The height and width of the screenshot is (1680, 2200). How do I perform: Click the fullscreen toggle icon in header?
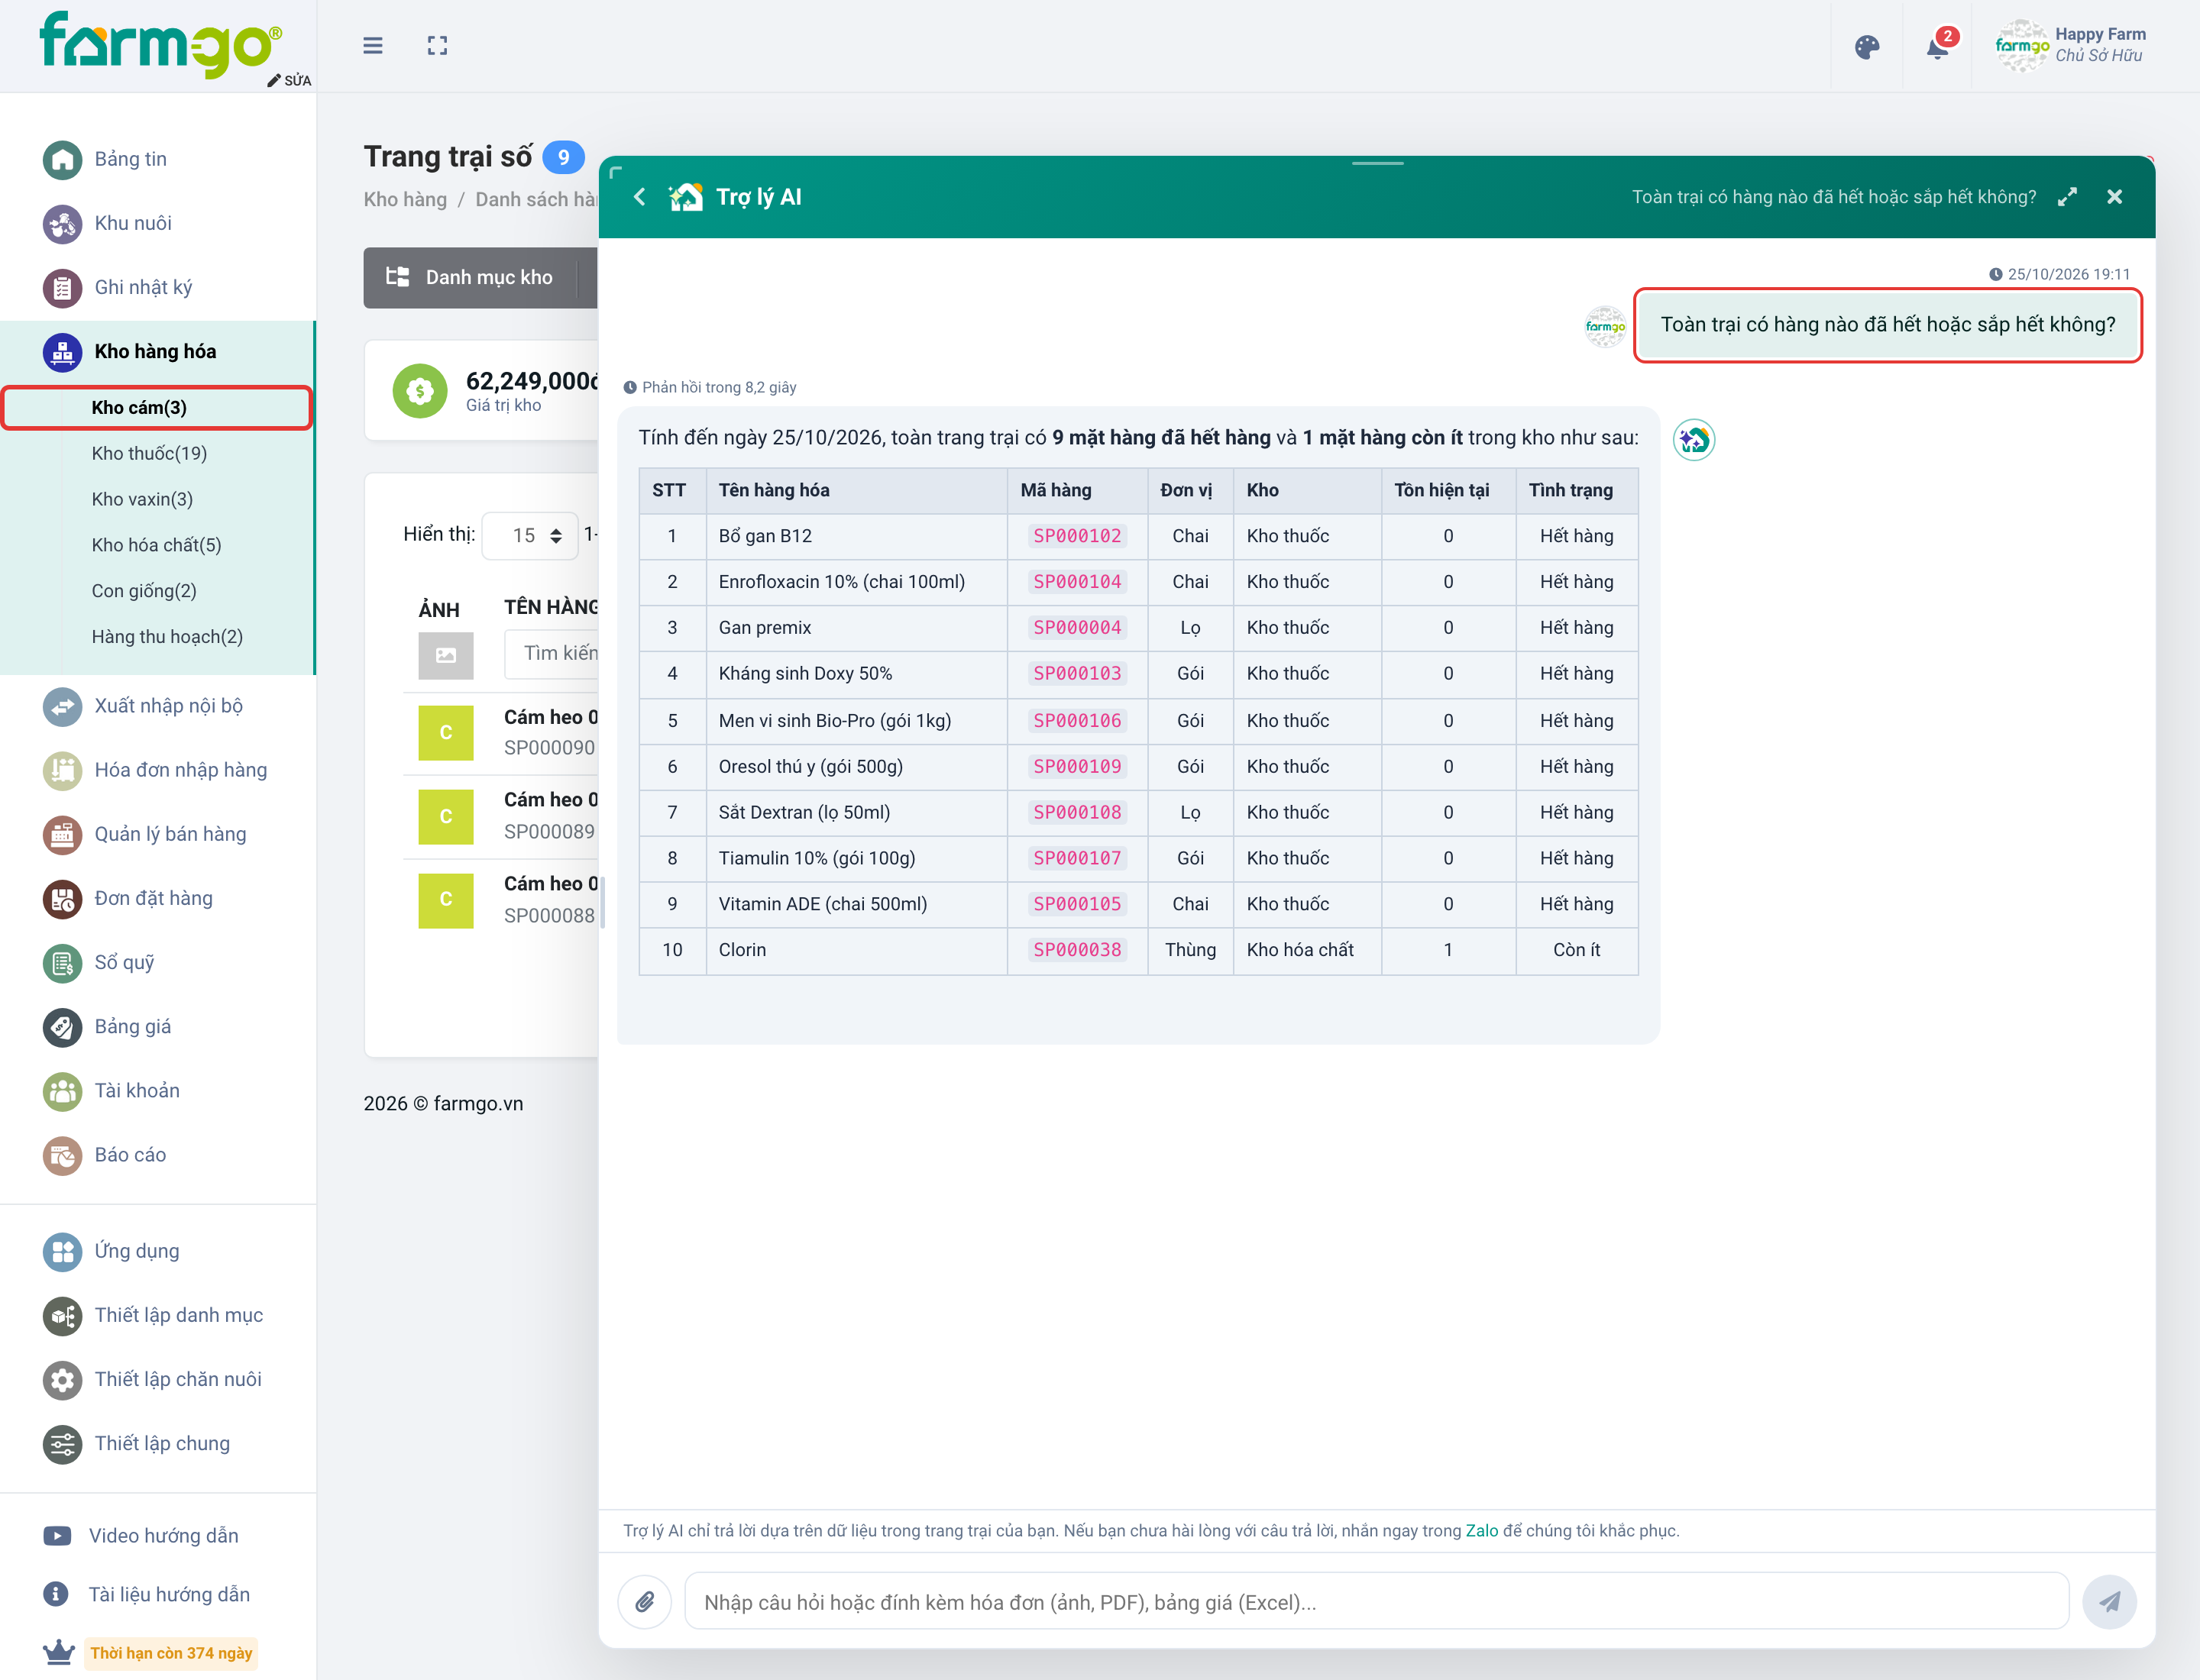click(437, 46)
